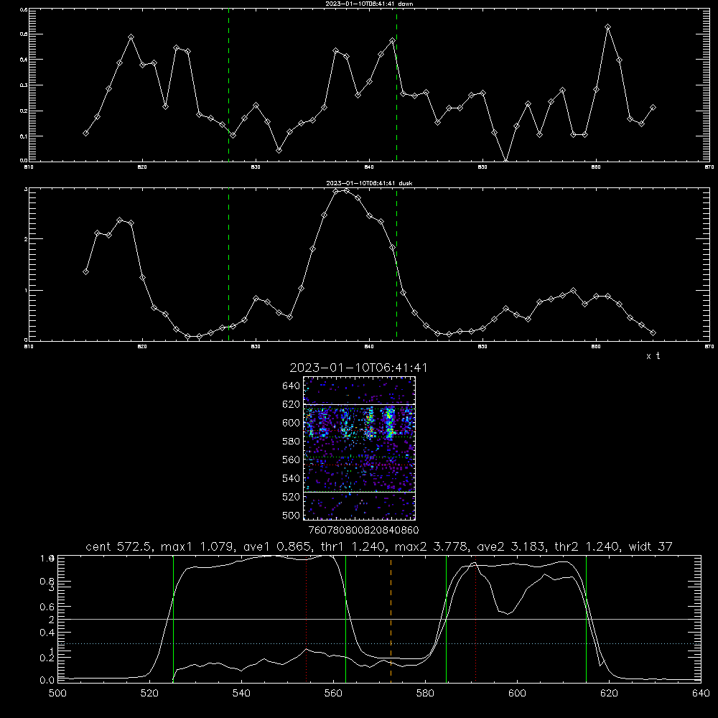Screen dimensions: 718x718
Task: Click x-axis label 560 on bottom plot
Action: point(333,694)
